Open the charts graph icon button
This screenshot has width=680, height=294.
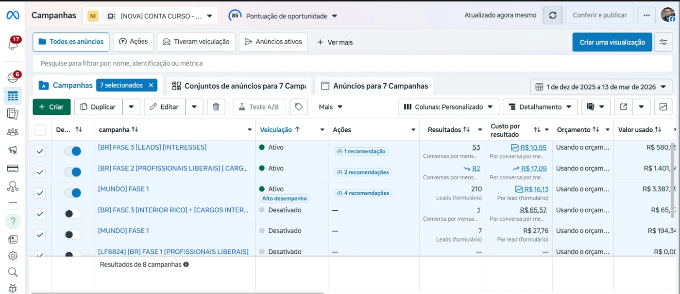tap(663, 107)
